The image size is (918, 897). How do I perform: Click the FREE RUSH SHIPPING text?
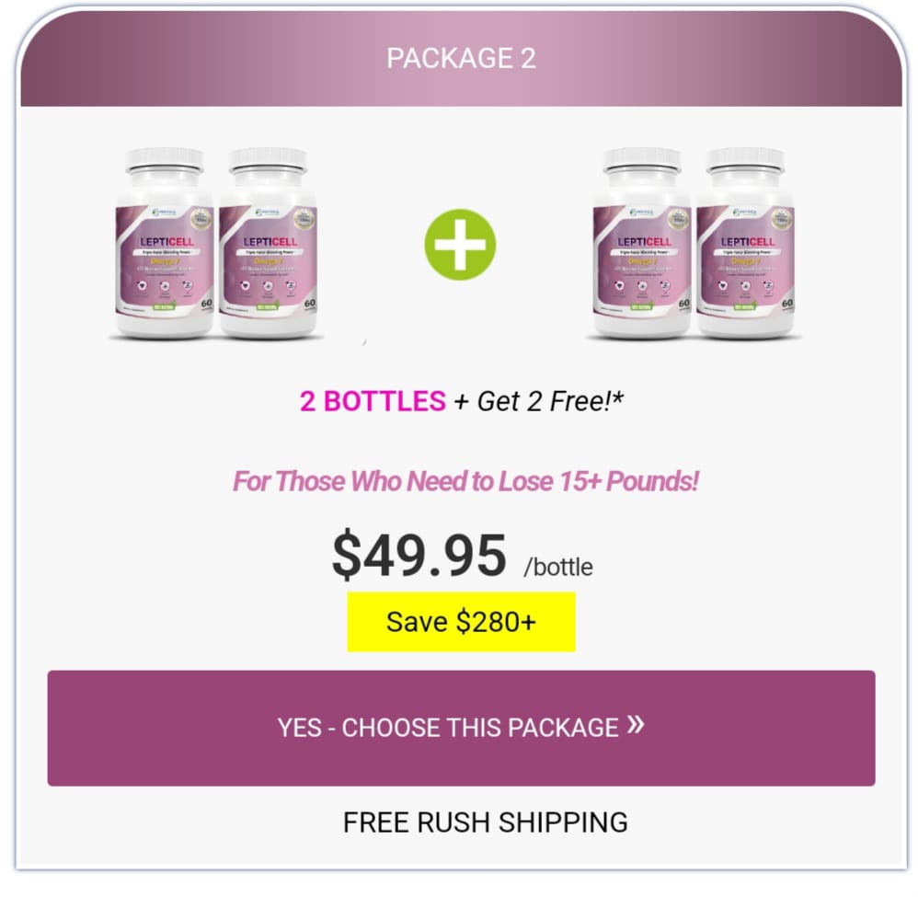[x=486, y=822]
